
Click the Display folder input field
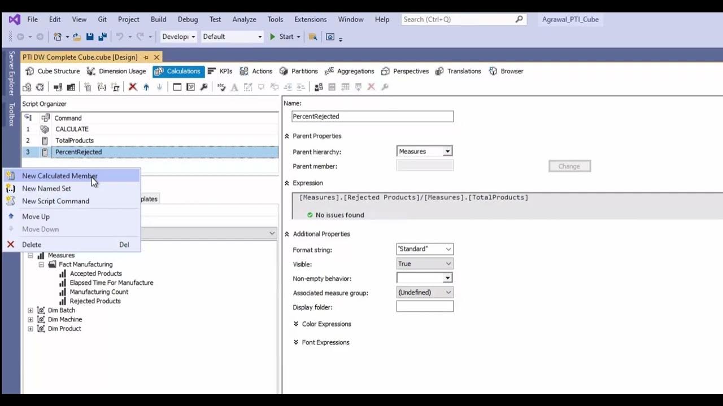[425, 307]
